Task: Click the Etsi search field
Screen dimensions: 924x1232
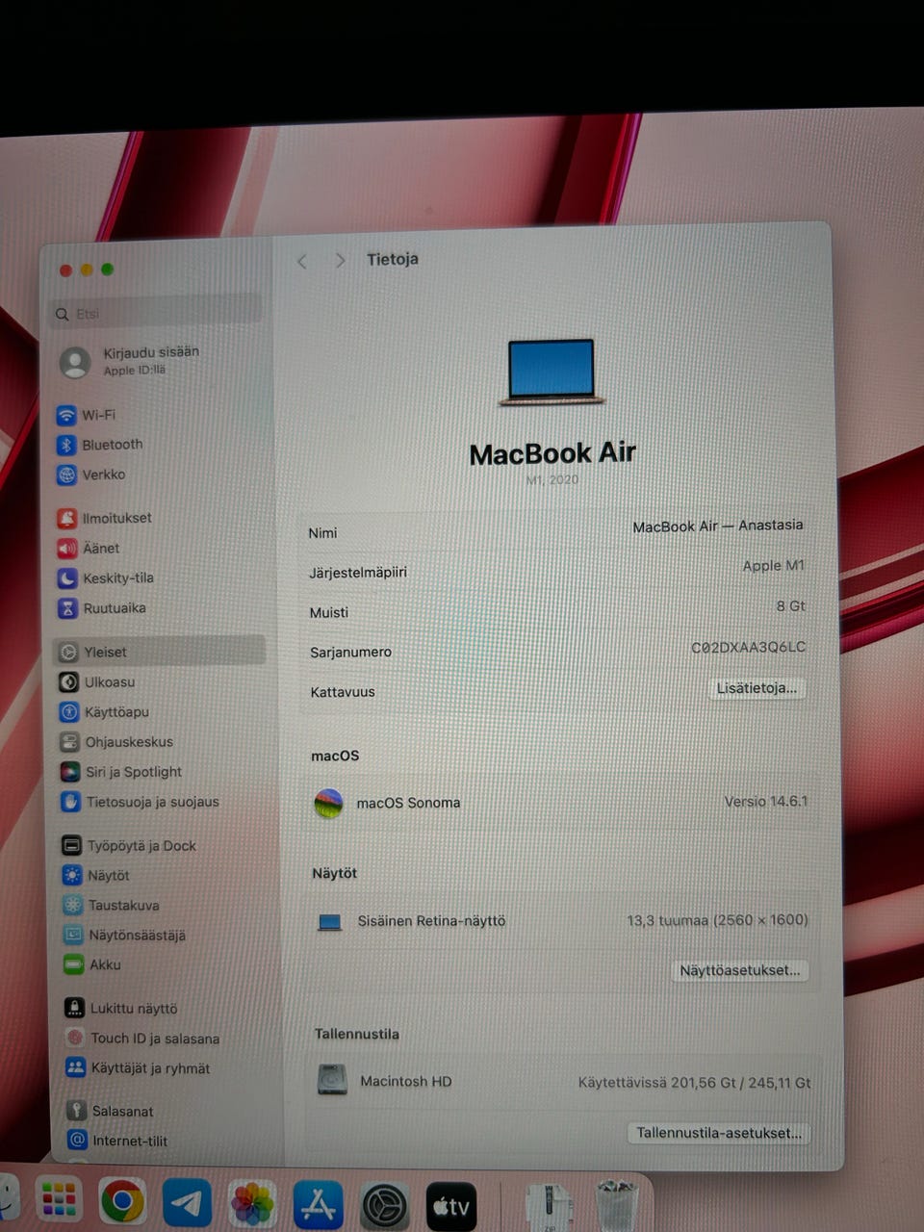Action: pyautogui.click(x=155, y=313)
